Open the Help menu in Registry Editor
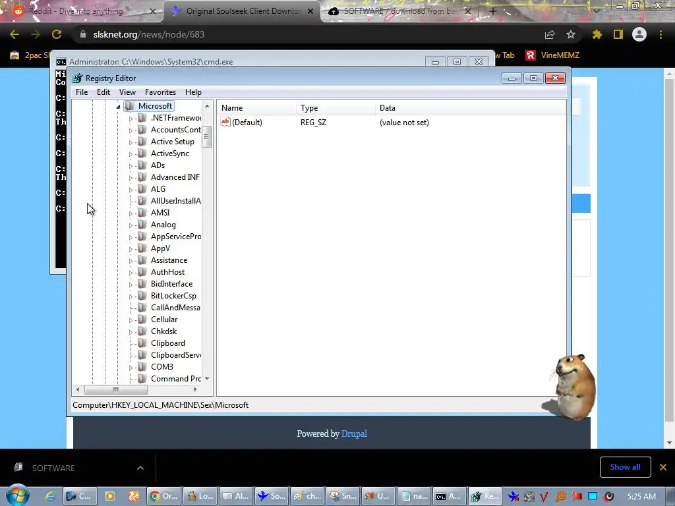The image size is (675, 506). tap(193, 92)
